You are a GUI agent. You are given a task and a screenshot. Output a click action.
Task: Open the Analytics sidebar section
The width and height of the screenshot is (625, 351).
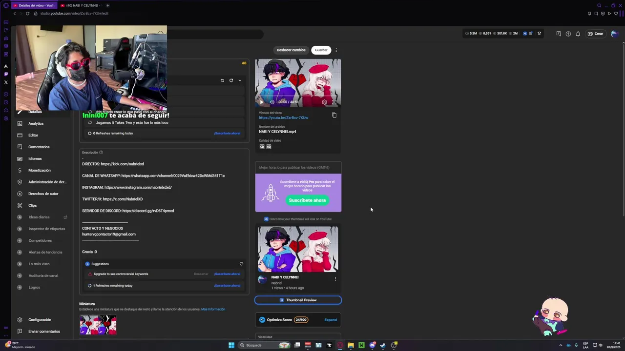click(36, 123)
